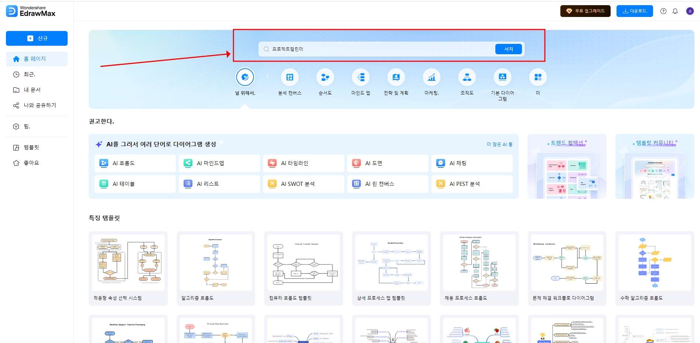The width and height of the screenshot is (700, 343).
Task: Open Process Map Examples template
Action: (216, 329)
